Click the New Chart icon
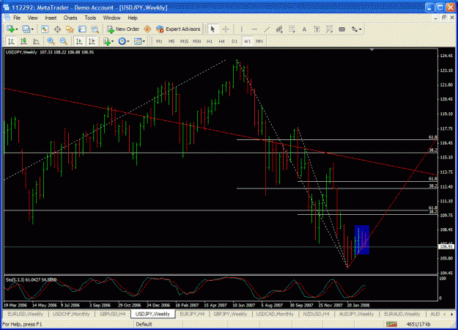 11,29
